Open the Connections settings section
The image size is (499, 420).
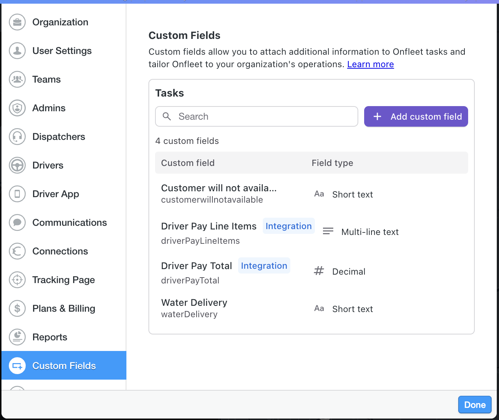click(x=60, y=251)
